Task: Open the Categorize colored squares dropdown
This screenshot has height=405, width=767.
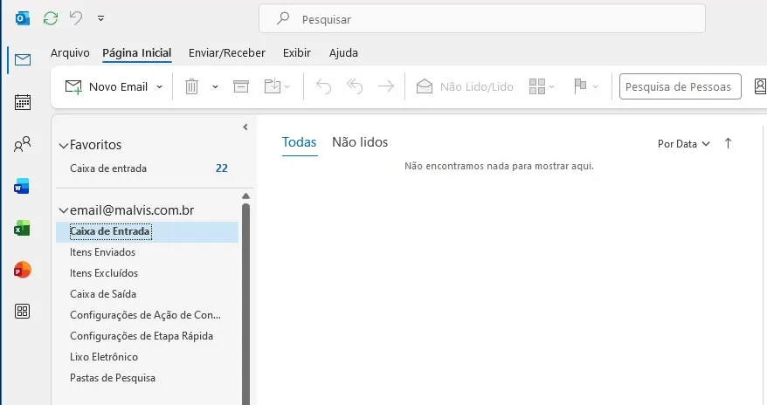Action: tap(542, 87)
